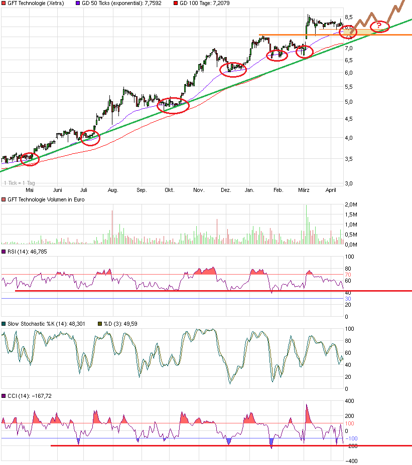Click the 7,0 price axis value
The width and height of the screenshot is (412, 465).
pos(349,48)
